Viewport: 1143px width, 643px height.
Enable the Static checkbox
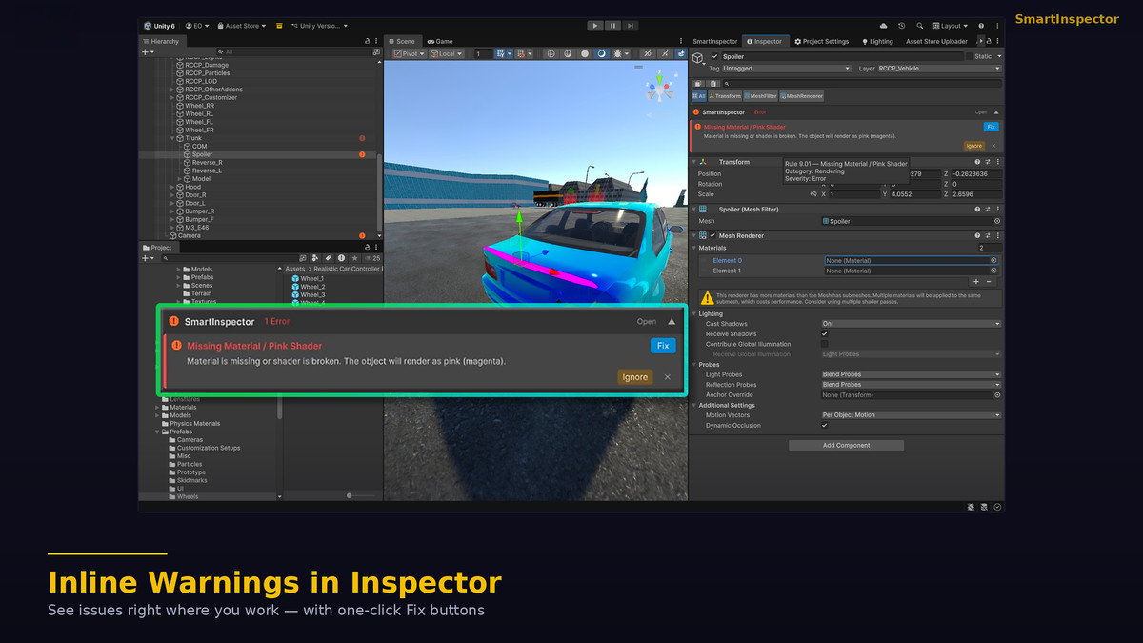point(969,56)
